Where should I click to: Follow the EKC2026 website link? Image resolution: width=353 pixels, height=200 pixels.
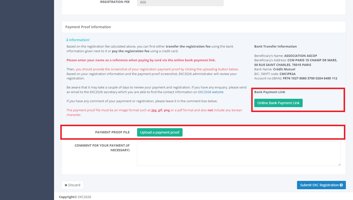pos(211,92)
